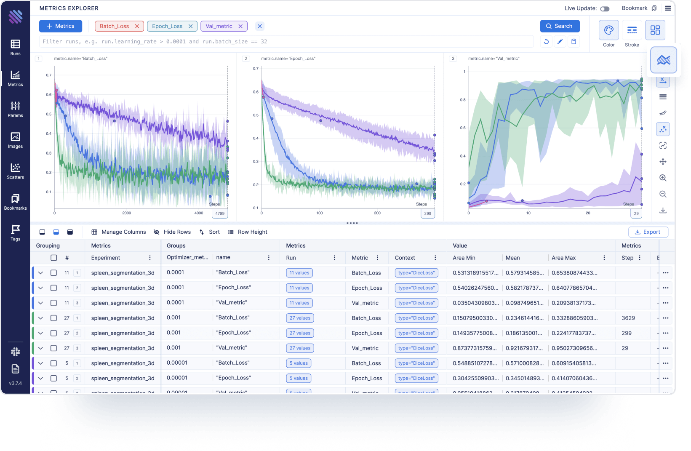Open the Hide Rows menu

[172, 232]
